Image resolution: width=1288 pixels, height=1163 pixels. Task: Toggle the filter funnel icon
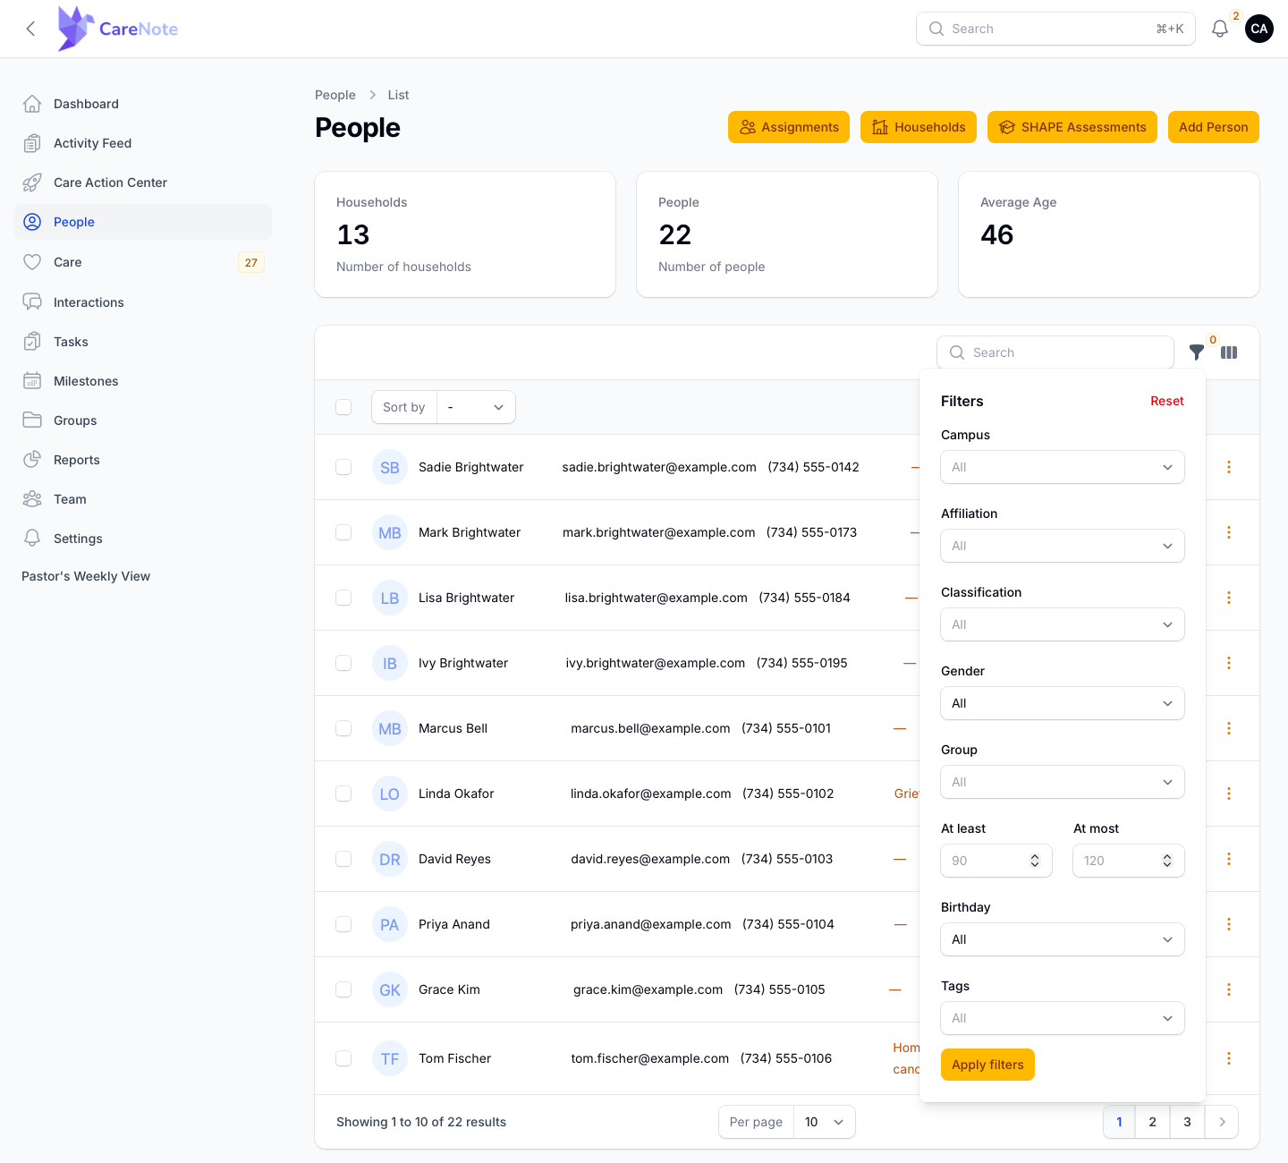click(1196, 352)
